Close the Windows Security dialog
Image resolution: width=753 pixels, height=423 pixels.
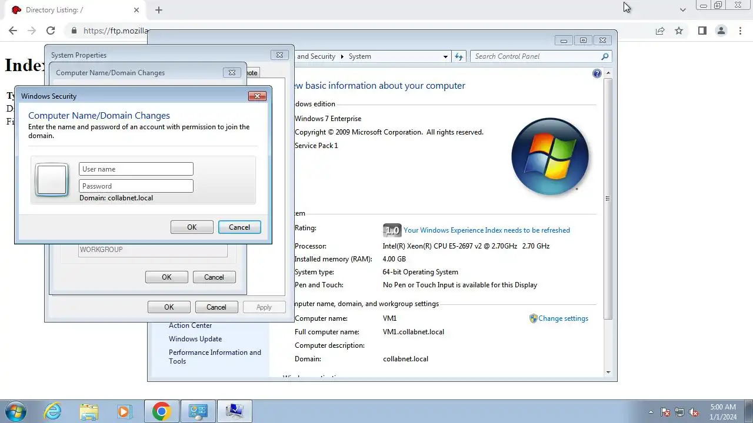(257, 96)
